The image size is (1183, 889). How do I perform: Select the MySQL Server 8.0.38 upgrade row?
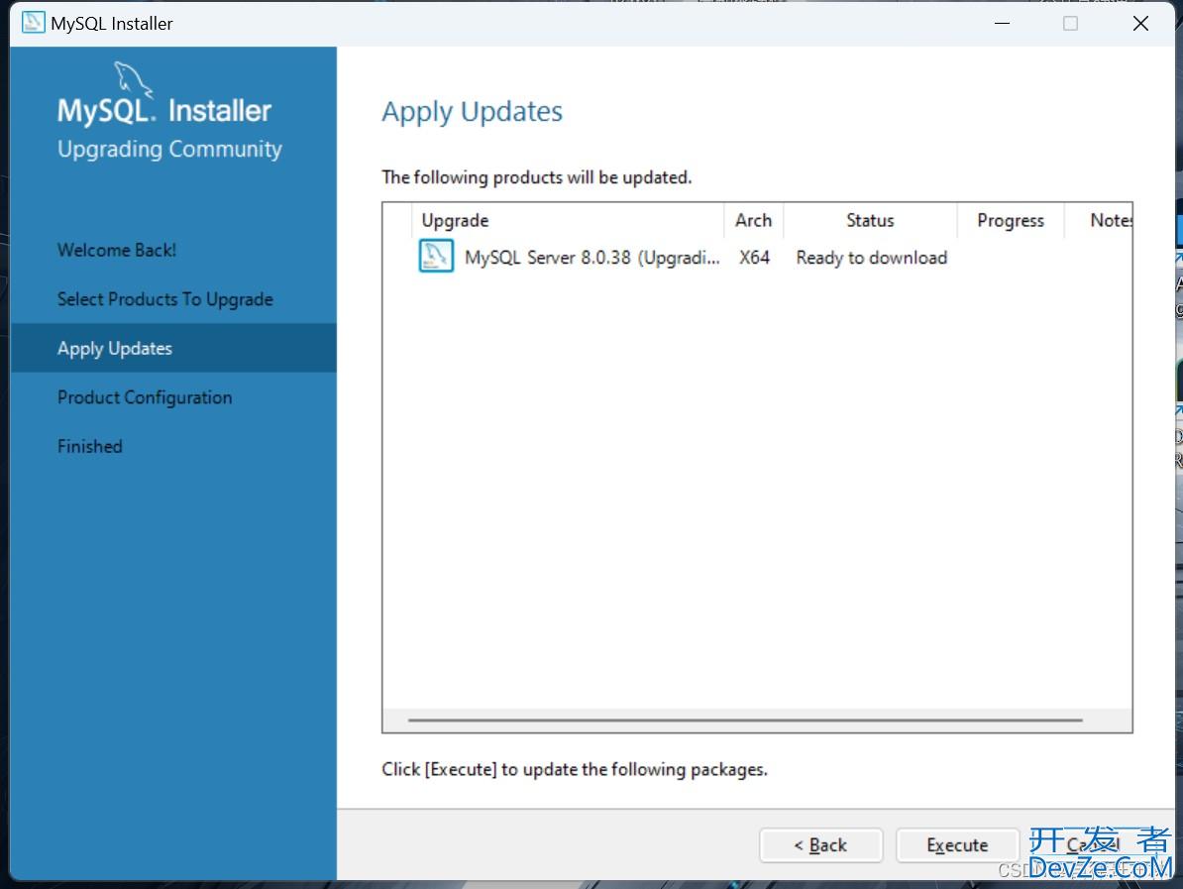(591, 258)
